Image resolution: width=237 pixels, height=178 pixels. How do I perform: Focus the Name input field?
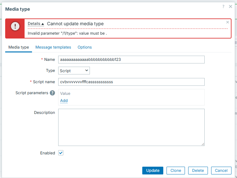(x=131, y=60)
